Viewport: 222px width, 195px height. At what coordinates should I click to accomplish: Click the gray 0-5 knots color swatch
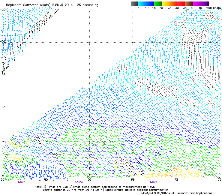coord(135,4)
